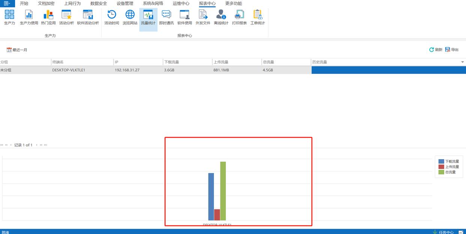
Task: Expand the 历史流量 column dropdown arrow
Action: coord(462,62)
